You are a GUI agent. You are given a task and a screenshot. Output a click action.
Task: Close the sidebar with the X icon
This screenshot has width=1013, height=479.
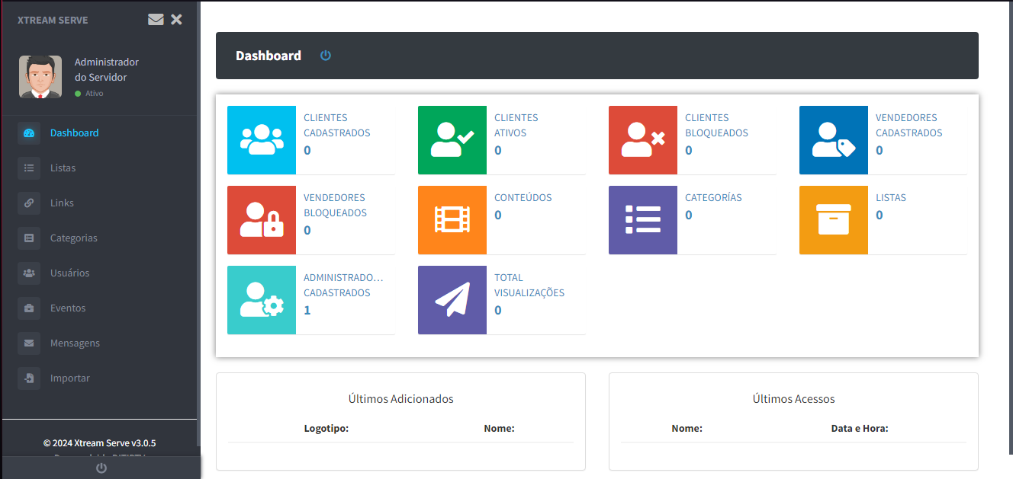176,20
